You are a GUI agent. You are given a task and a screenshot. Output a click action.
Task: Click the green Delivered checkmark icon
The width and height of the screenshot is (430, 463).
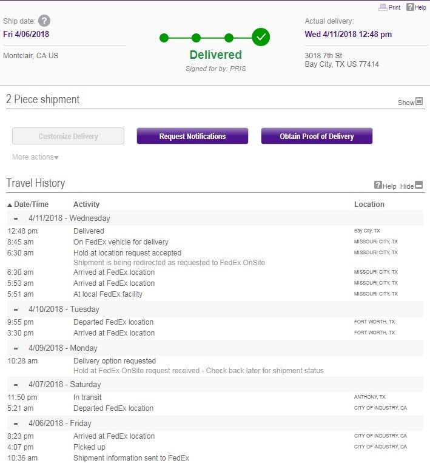261,37
